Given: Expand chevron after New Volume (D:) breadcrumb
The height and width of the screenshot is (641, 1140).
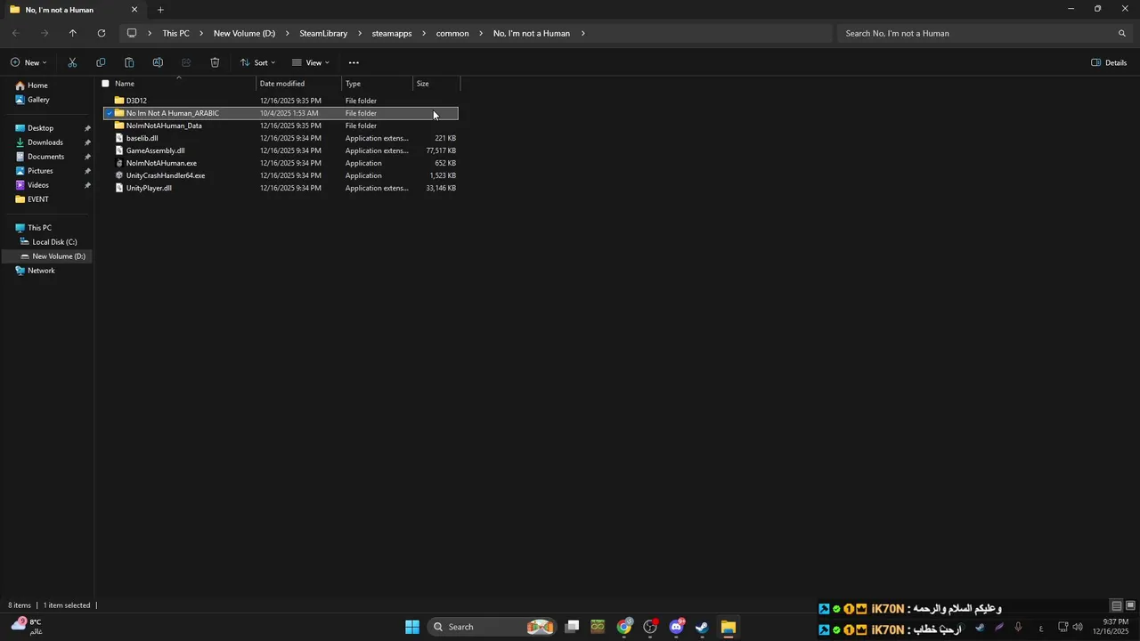Looking at the screenshot, I should (287, 33).
